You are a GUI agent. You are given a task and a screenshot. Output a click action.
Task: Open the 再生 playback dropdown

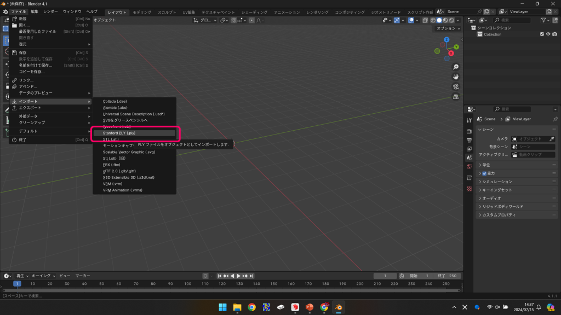click(22, 276)
